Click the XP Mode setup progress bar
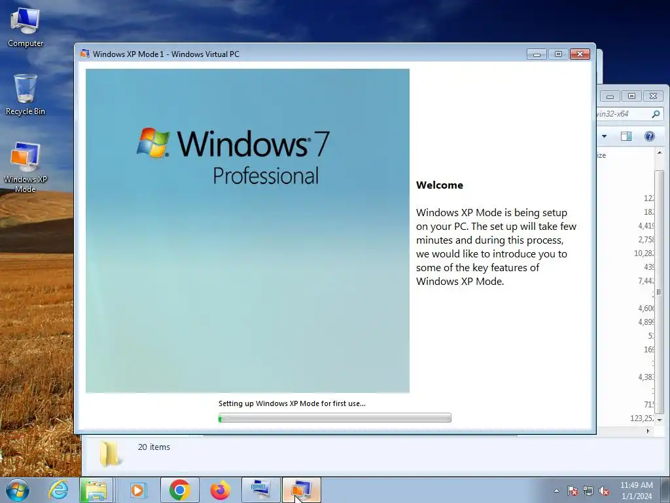670x503 pixels. pos(334,418)
